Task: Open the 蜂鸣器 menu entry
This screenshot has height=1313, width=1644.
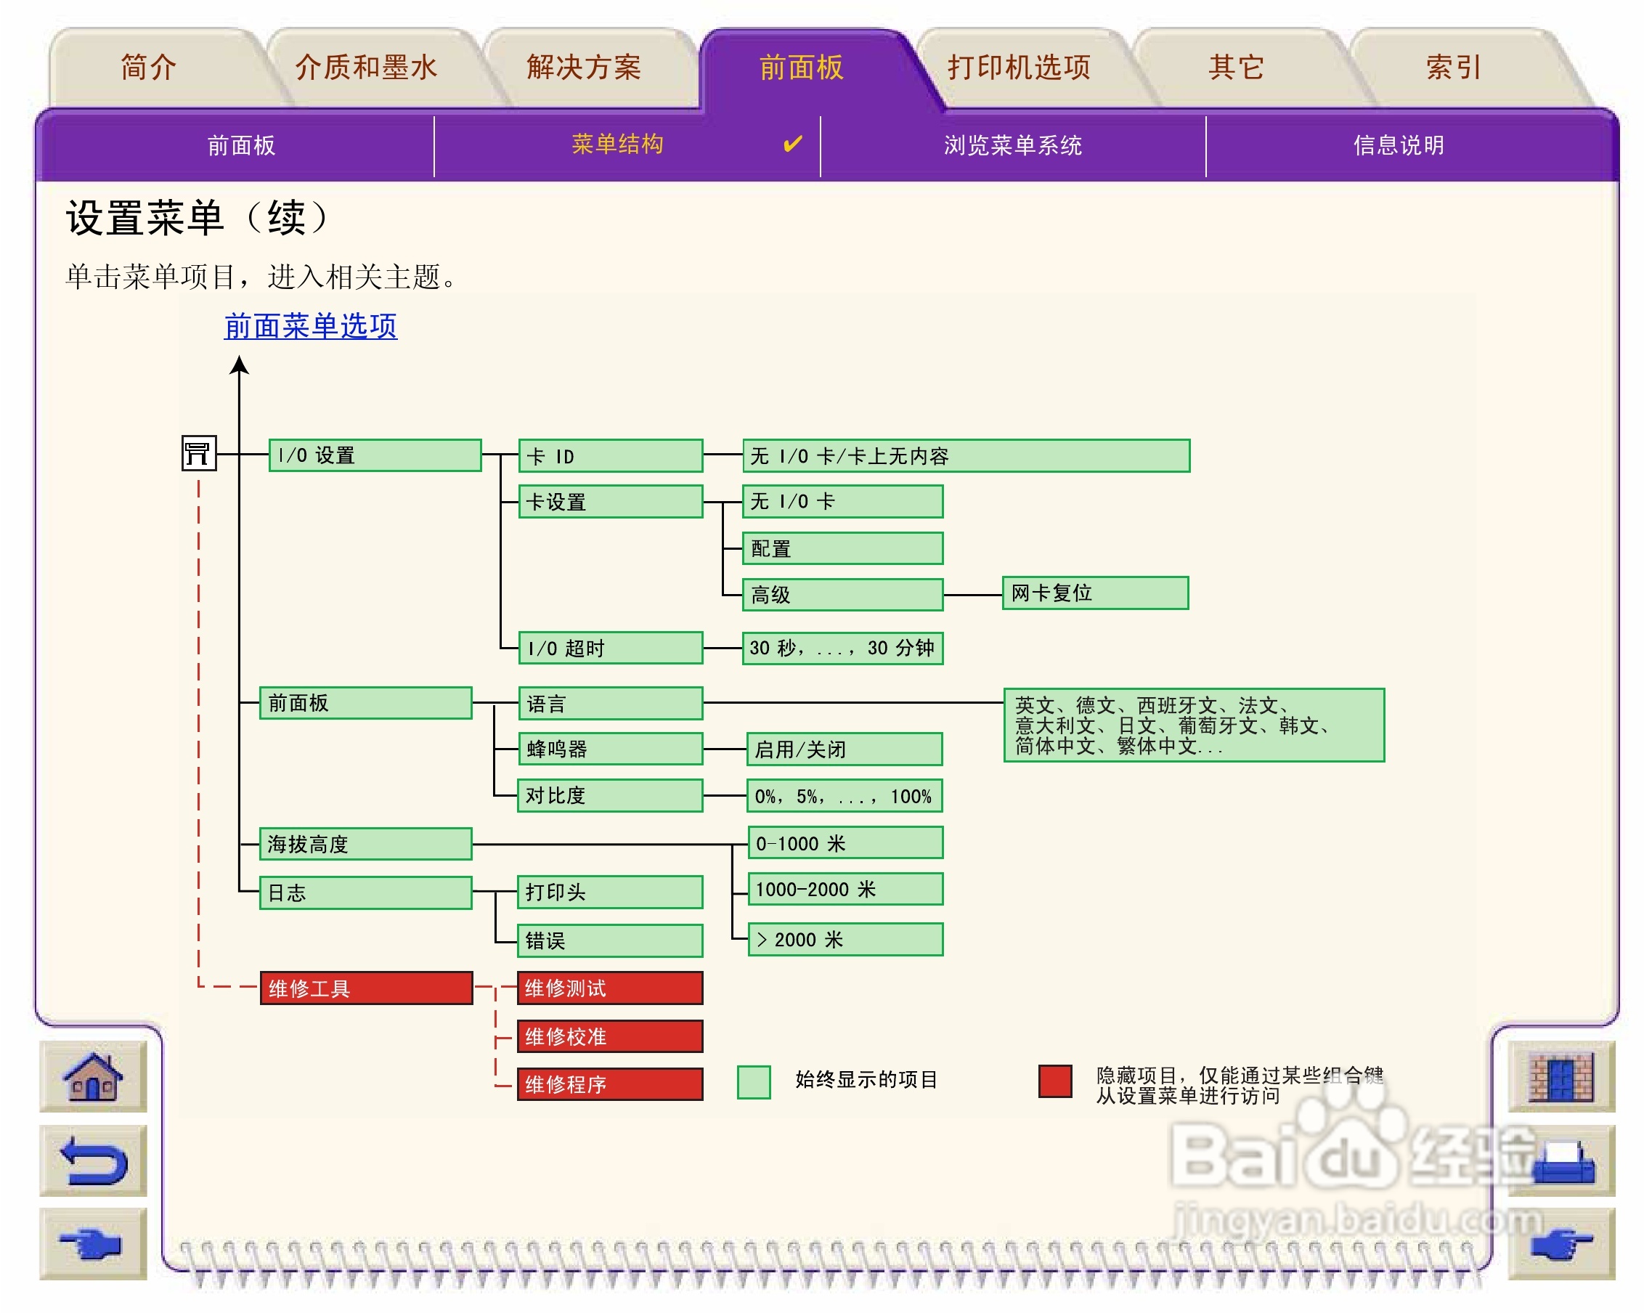Action: point(610,749)
